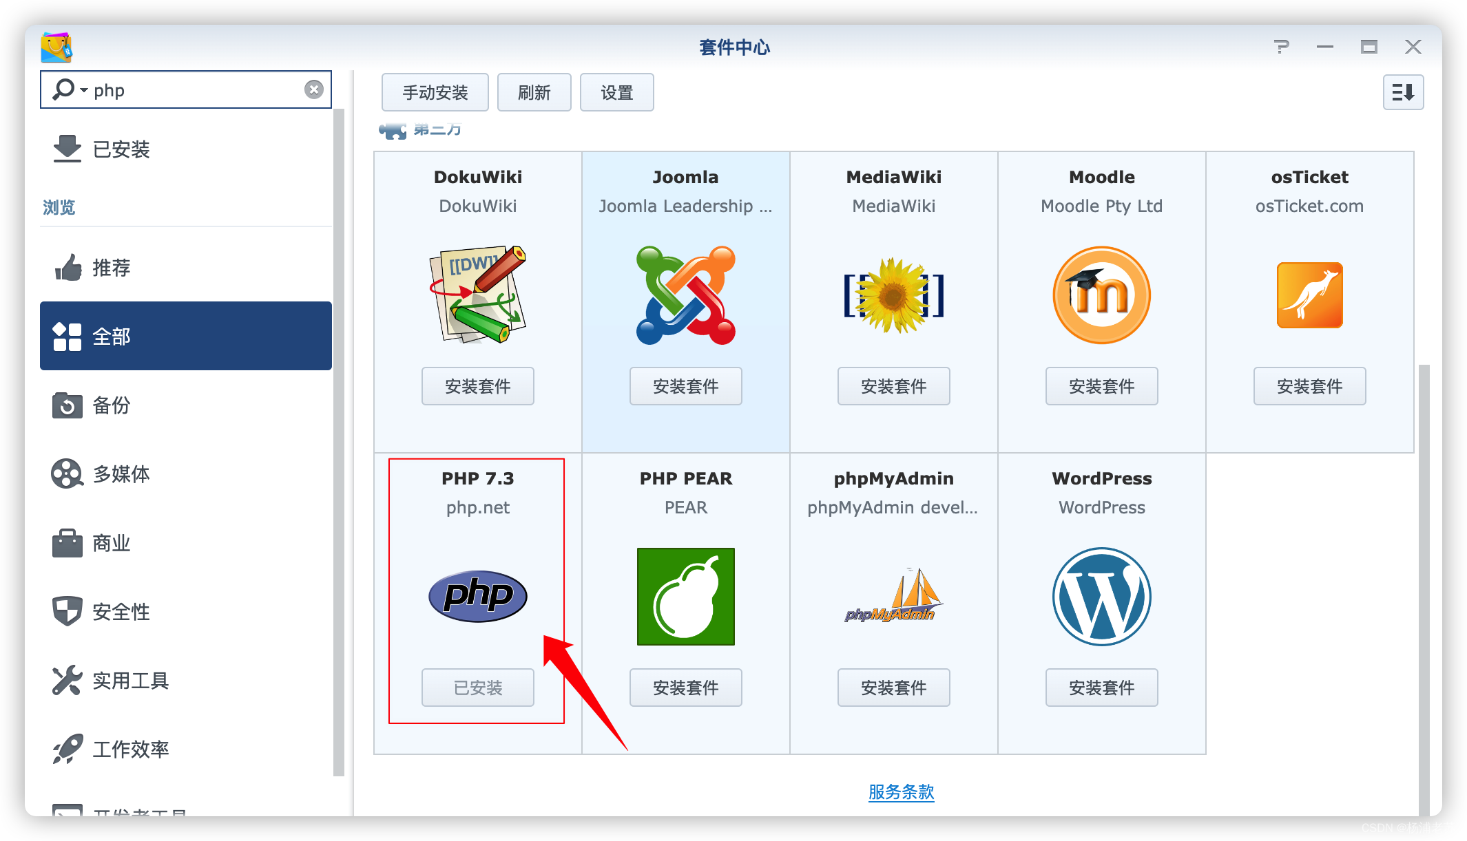Click the Package Center app icon in title bar
The image size is (1467, 841).
coord(56,47)
